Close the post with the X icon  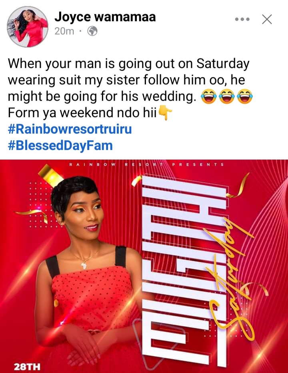pyautogui.click(x=267, y=19)
